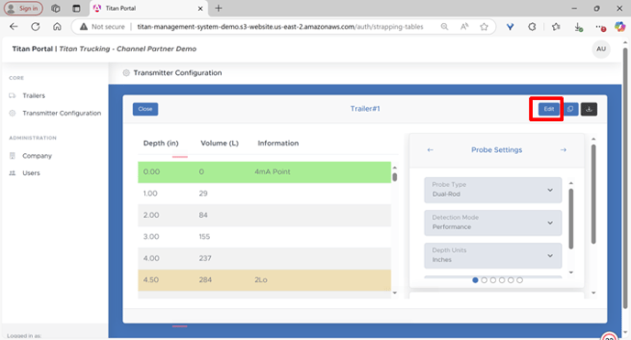Viewport: 631px width, 340px height.
Task: Click the browser Home icon
Action: [x=57, y=27]
